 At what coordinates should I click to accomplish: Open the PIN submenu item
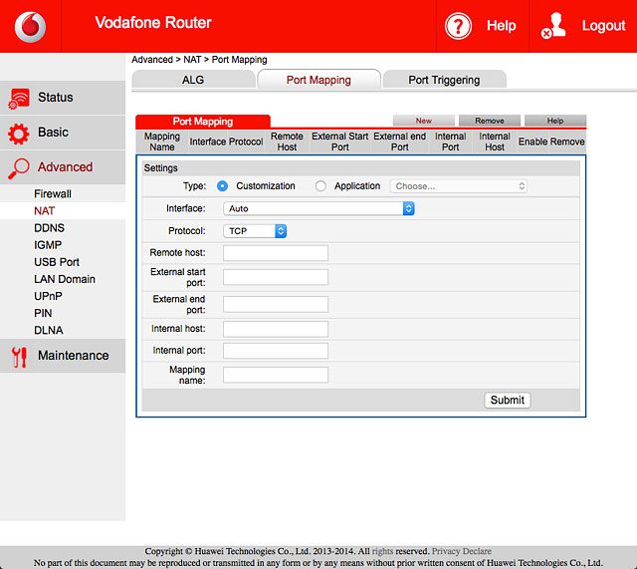click(x=43, y=314)
